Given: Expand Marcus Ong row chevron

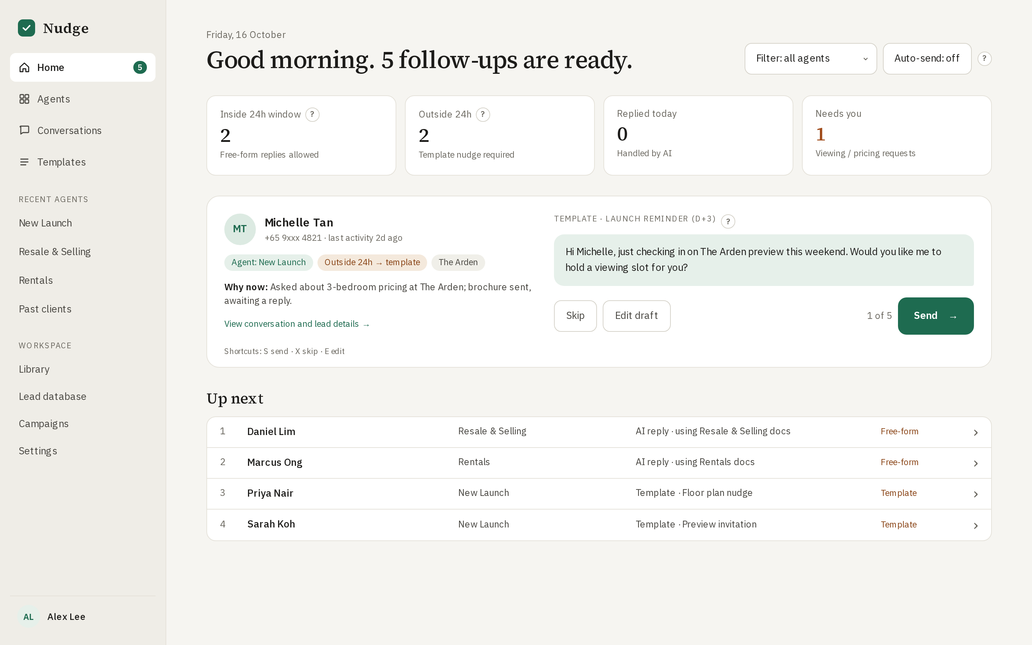Looking at the screenshot, I should 976,463.
